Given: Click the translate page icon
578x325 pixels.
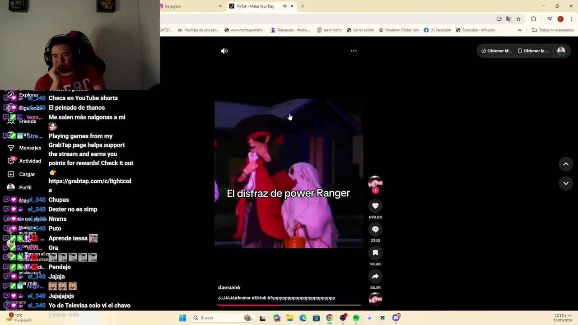Looking at the screenshot, I should (508, 19).
